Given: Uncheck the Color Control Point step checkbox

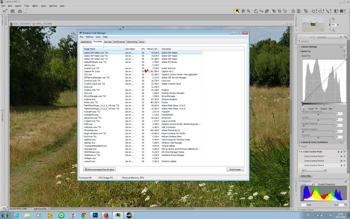Looking at the screenshot, I should pyautogui.click(x=345, y=152).
